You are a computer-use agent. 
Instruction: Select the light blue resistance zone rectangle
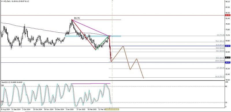point(93,36)
